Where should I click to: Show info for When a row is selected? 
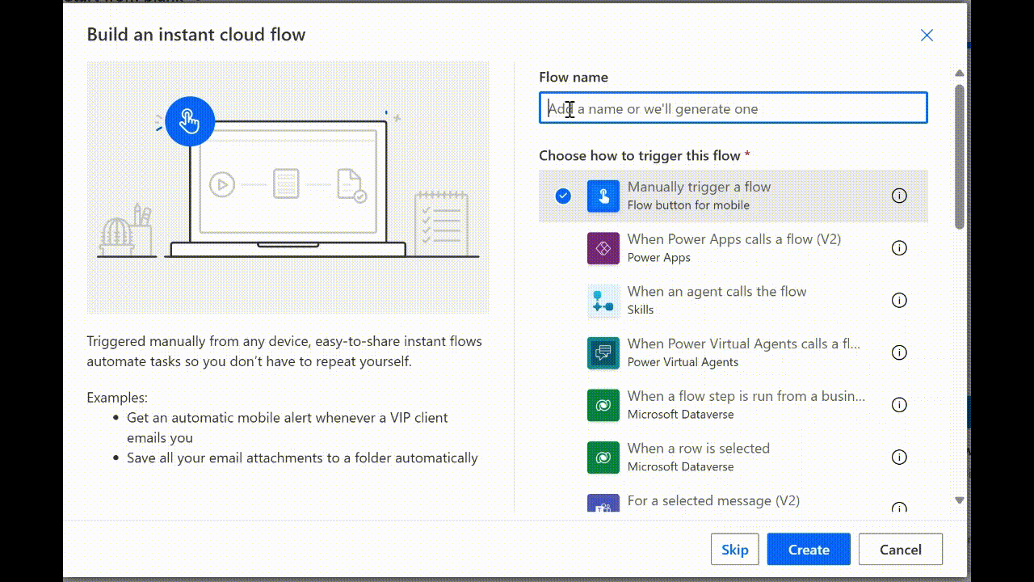coord(899,458)
